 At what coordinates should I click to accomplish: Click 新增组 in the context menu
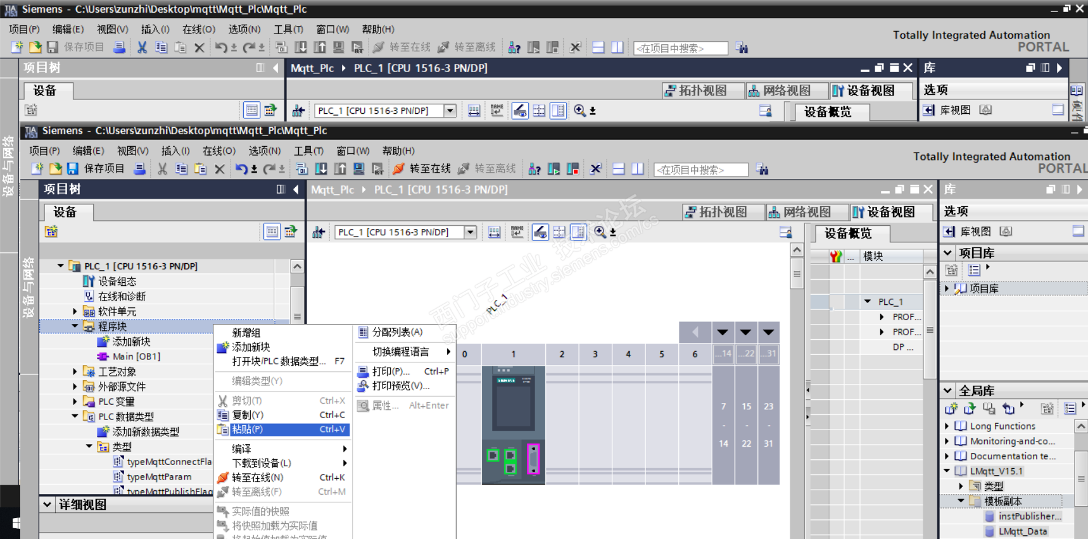click(x=282, y=333)
